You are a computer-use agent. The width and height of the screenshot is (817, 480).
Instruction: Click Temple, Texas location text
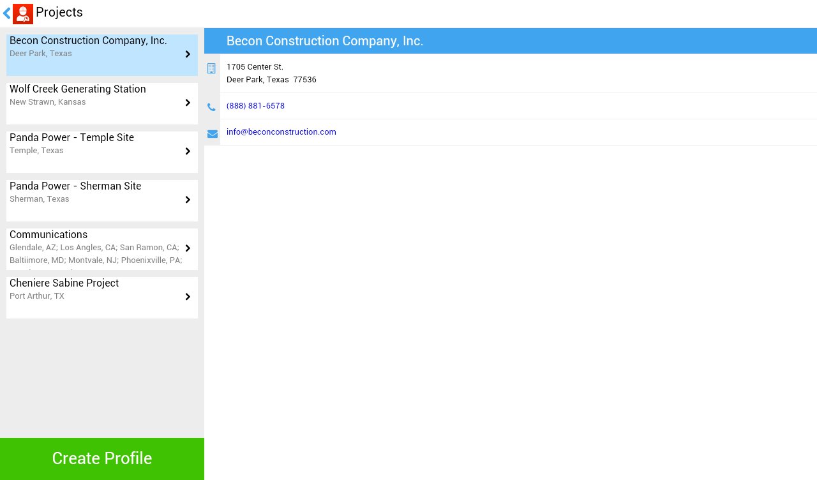pos(36,151)
